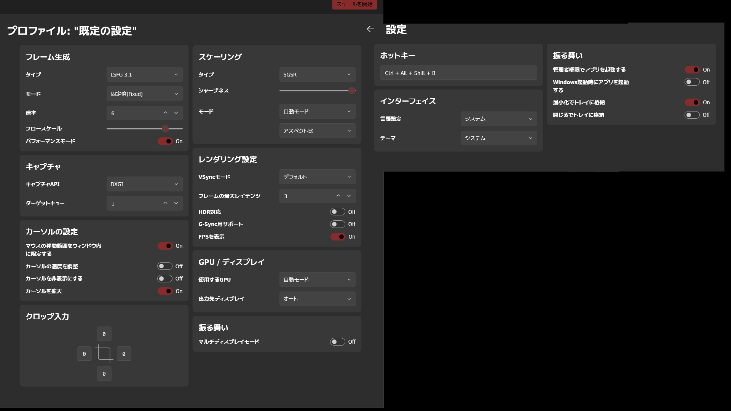The width and height of the screenshot is (731, 411).
Task: Click the top crop value box
Action: [x=104, y=334]
